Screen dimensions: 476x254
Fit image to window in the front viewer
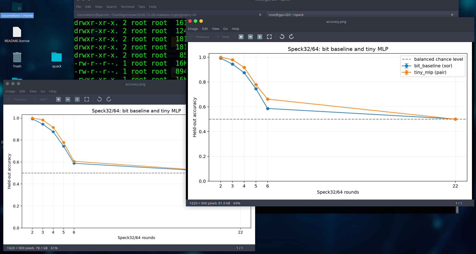[x=269, y=37]
